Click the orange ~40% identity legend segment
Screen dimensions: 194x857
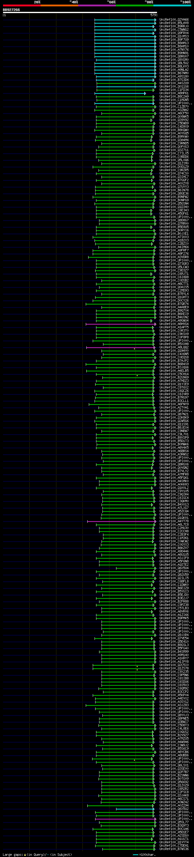click(x=59, y=5)
